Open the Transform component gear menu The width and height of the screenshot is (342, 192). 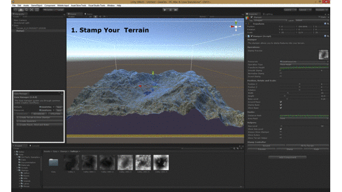(x=328, y=23)
